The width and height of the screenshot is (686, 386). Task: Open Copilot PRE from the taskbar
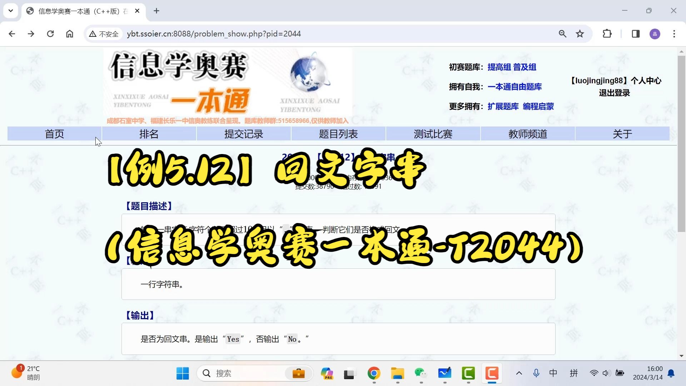coord(327,373)
